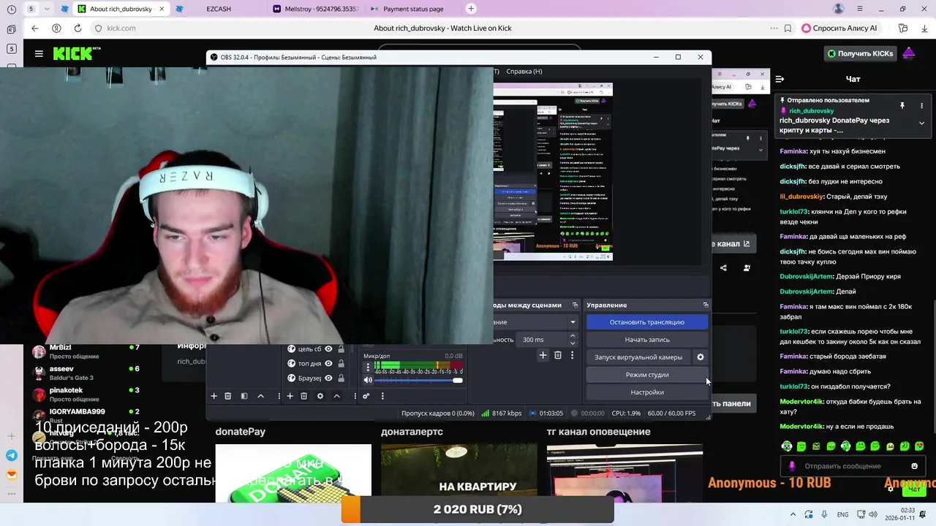936x526 pixels.
Task: Open source properties gear in OBS
Action: click(320, 396)
